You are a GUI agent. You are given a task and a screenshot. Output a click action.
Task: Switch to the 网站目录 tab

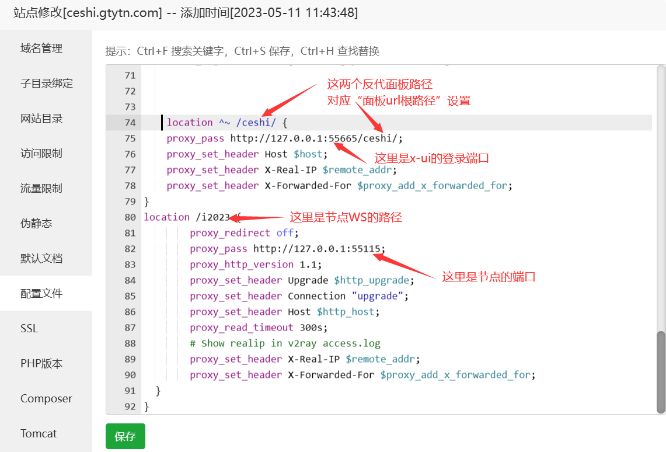pos(40,118)
